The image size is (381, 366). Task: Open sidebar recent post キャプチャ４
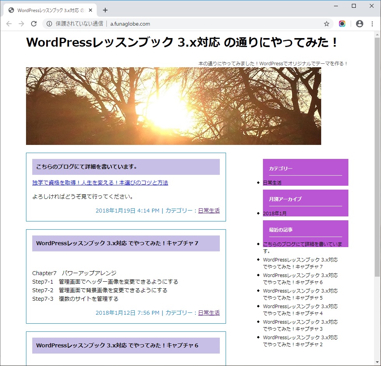coord(300,310)
